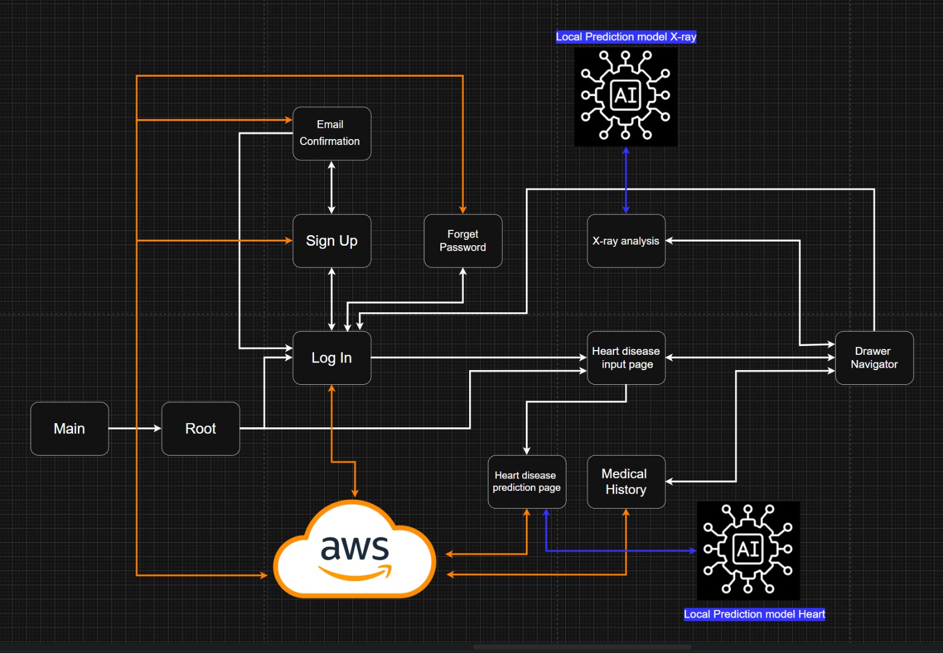Select the Sign Up node
943x653 pixels.
click(332, 240)
